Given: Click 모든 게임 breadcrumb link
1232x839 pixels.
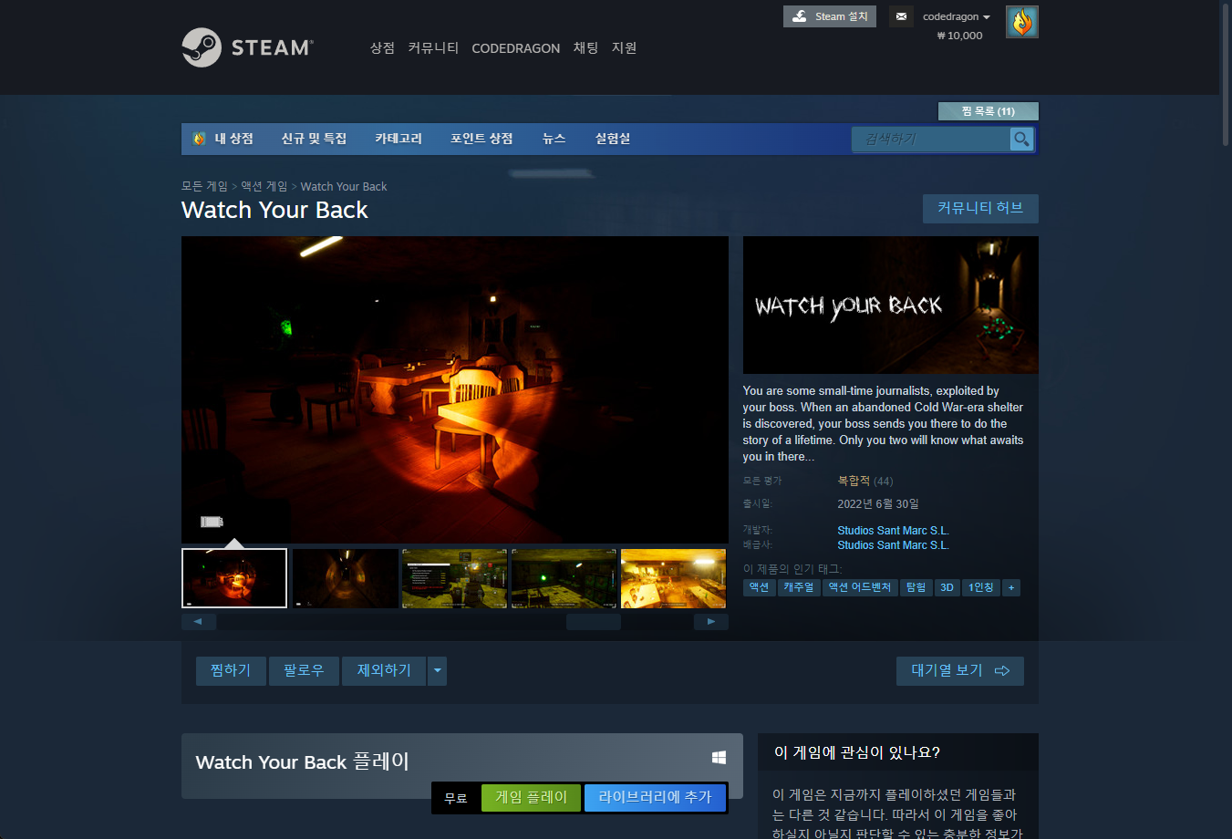Looking at the screenshot, I should (204, 186).
